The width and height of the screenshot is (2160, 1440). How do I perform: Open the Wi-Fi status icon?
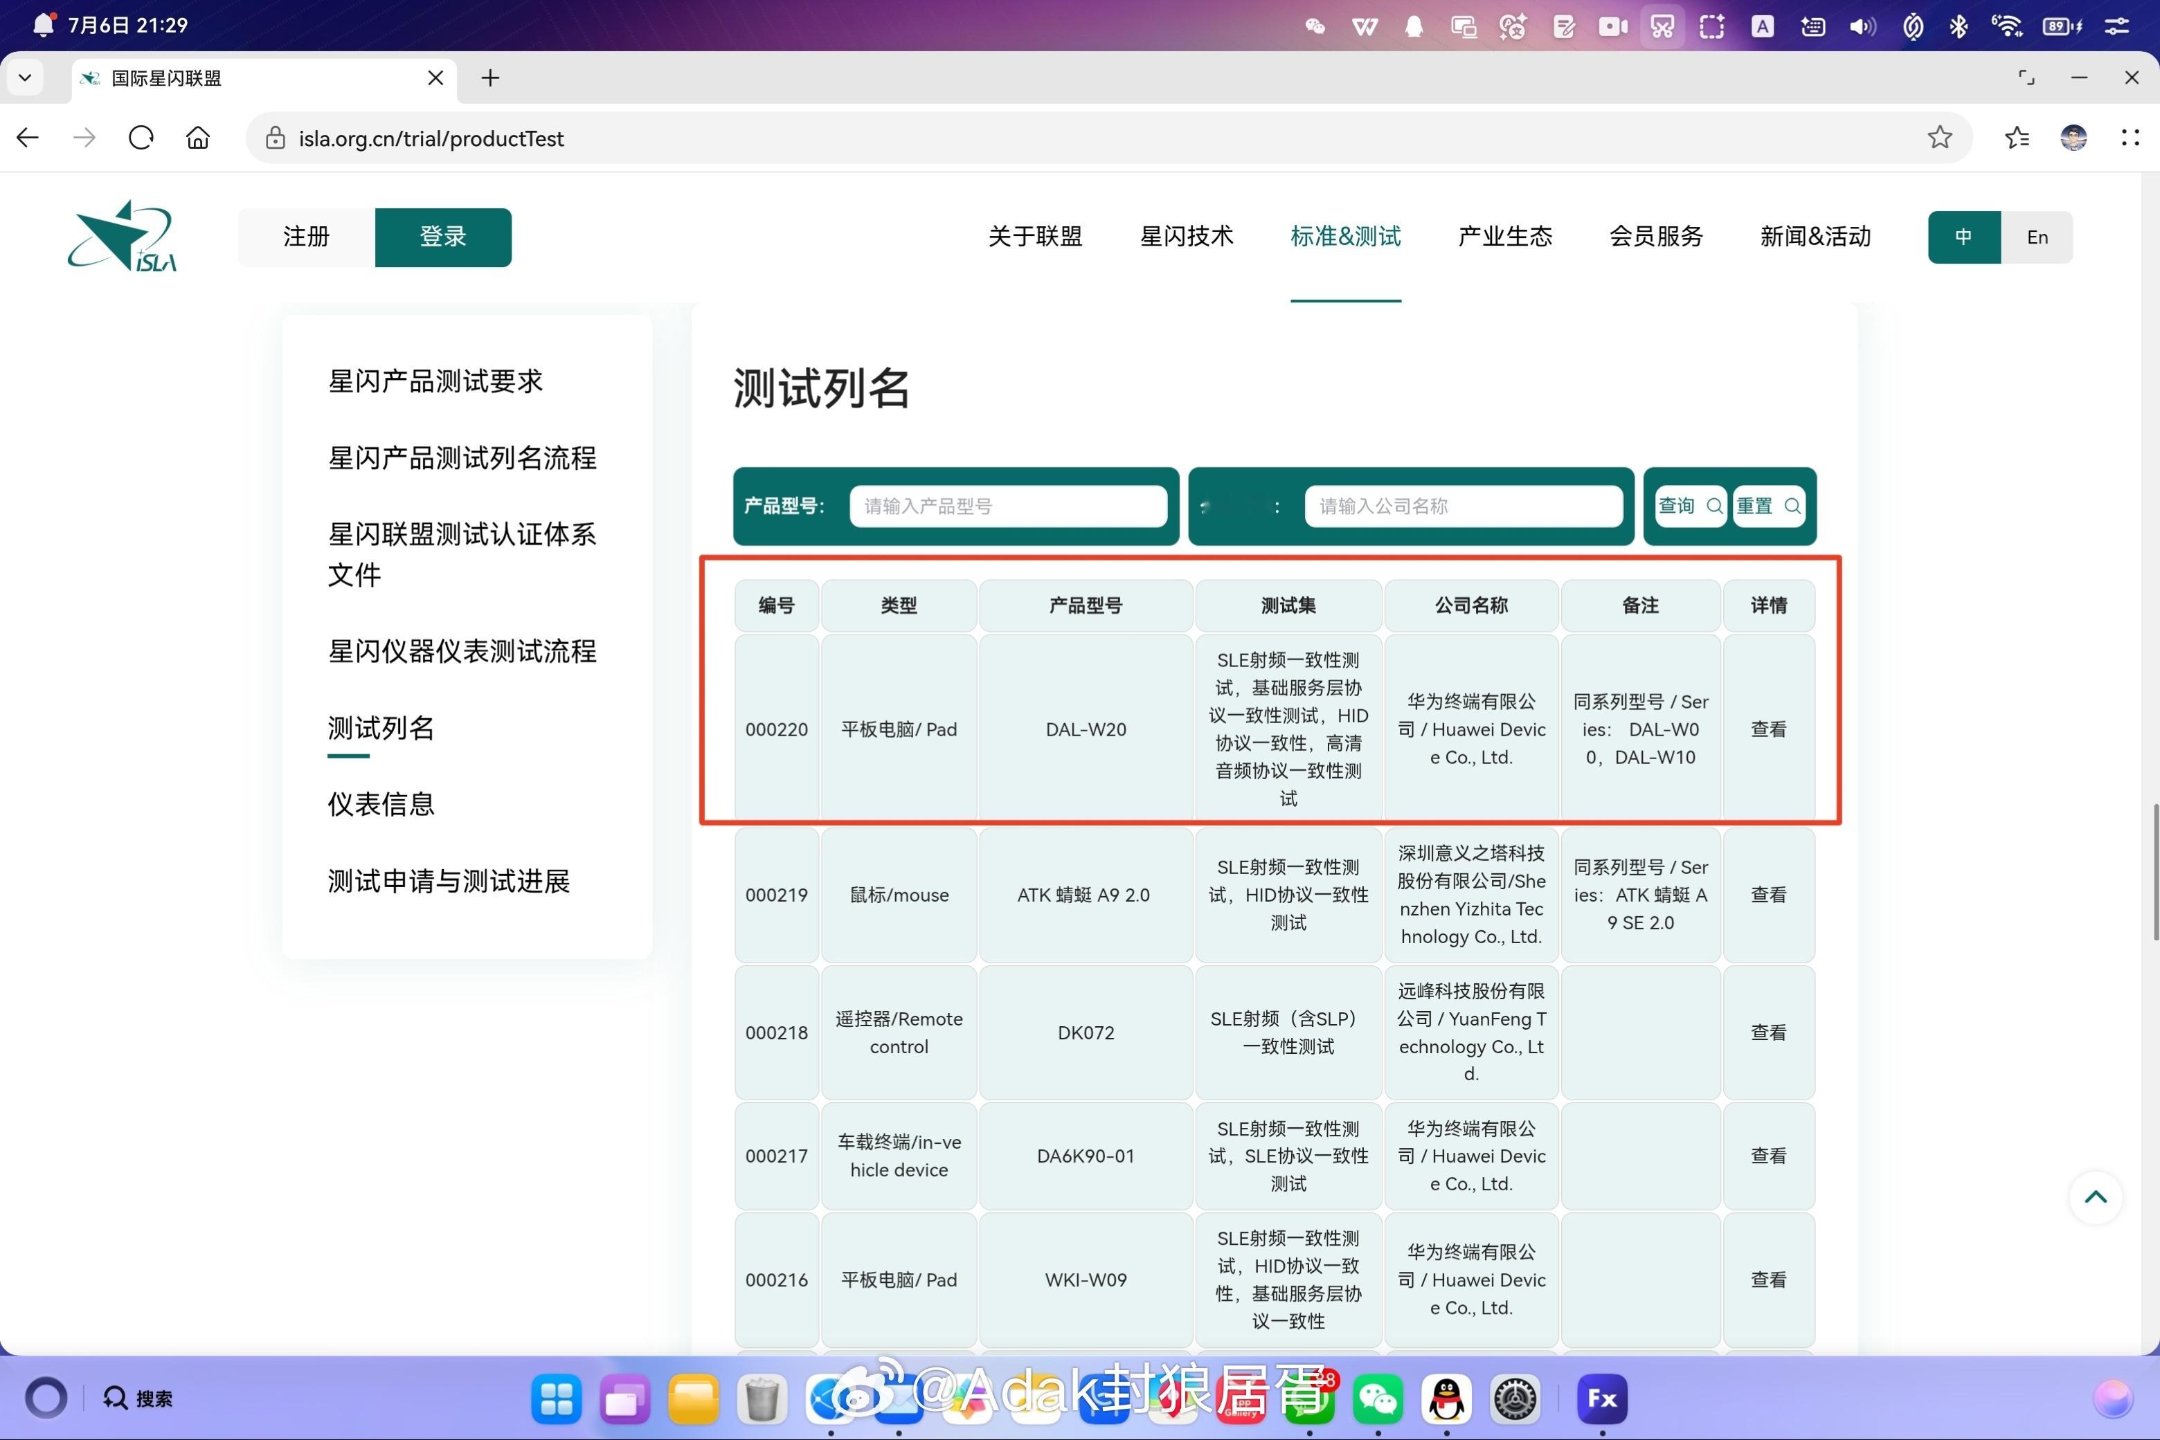(x=2008, y=26)
